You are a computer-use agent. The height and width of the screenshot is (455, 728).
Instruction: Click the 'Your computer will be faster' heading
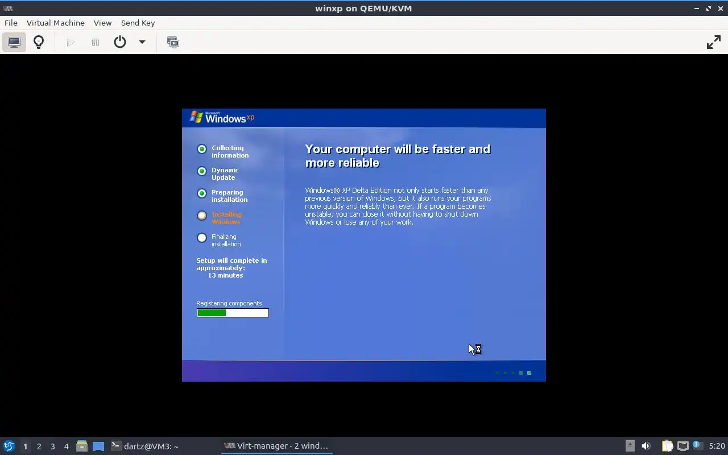point(398,156)
